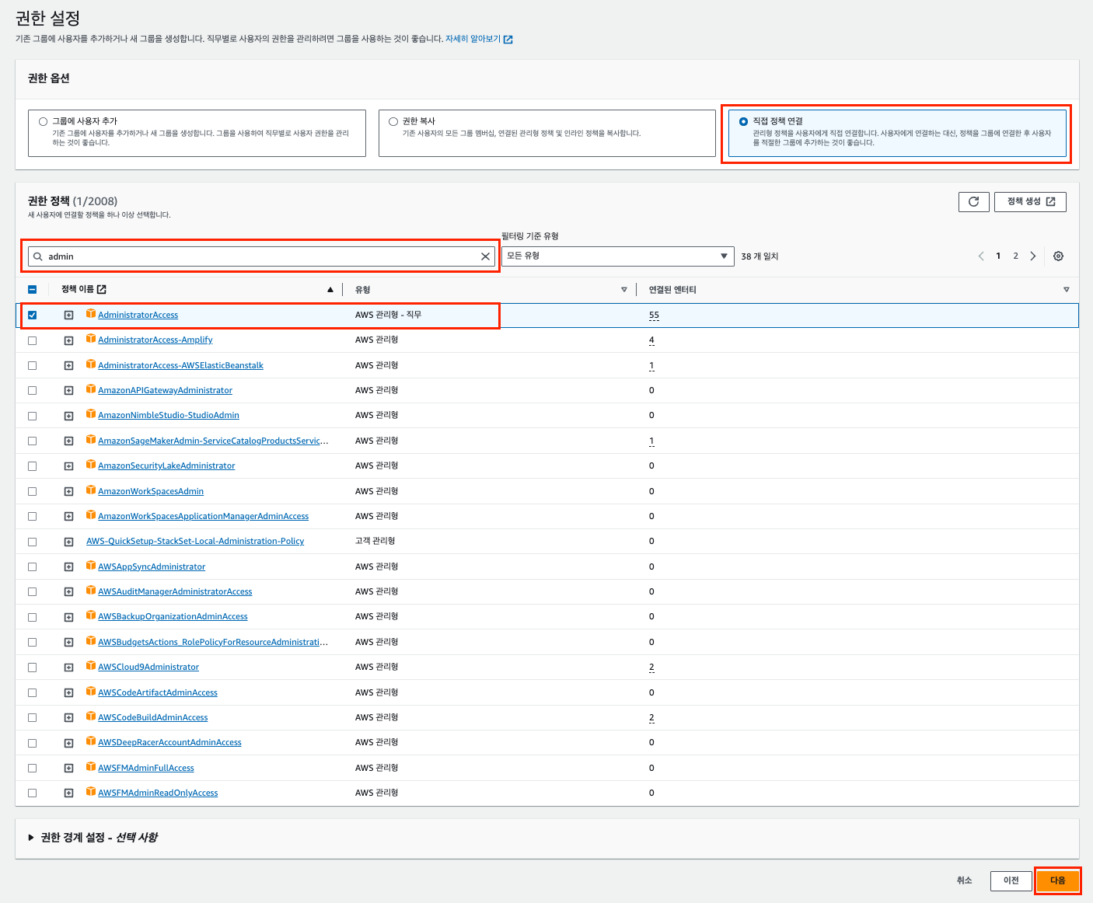Check the AmazonWorkSpacesAdmin policy checkbox
This screenshot has height=903, width=1093.
coord(32,491)
